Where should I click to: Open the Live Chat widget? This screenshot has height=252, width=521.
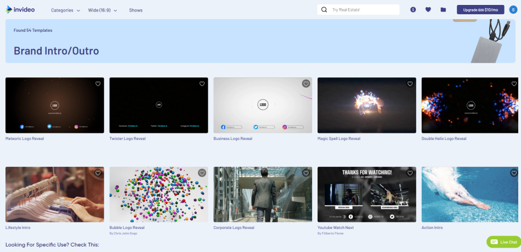coord(503,242)
